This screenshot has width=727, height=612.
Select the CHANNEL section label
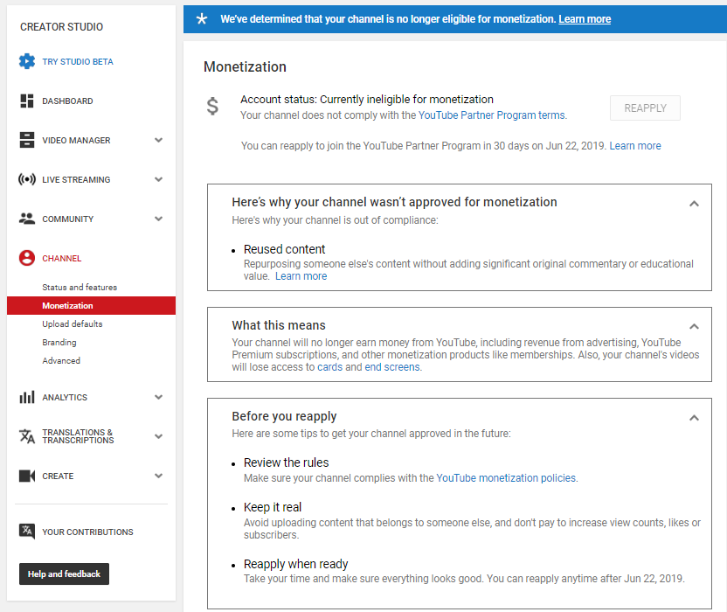62,259
